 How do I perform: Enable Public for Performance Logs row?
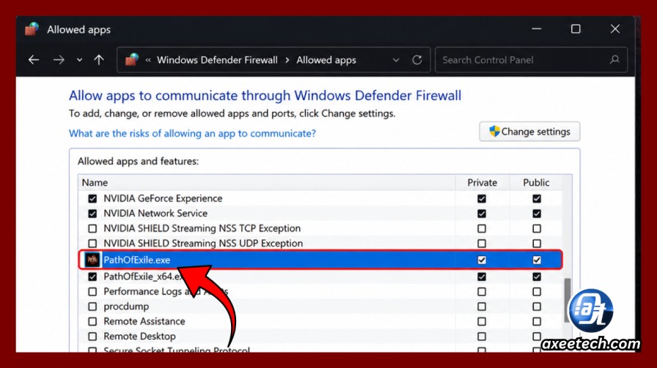537,291
